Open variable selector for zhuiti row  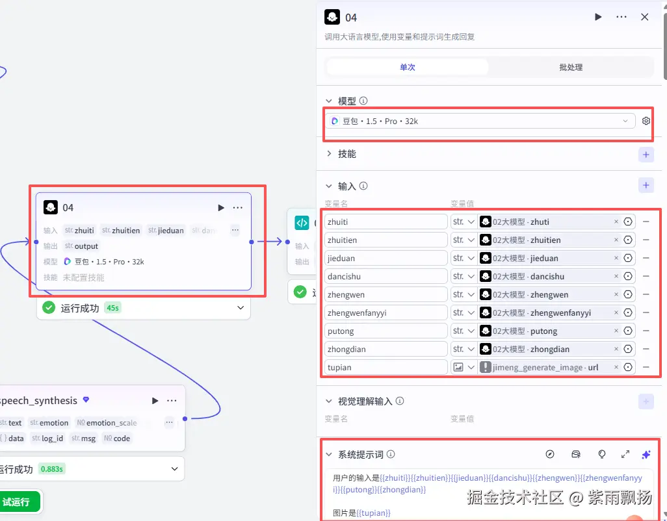click(628, 222)
